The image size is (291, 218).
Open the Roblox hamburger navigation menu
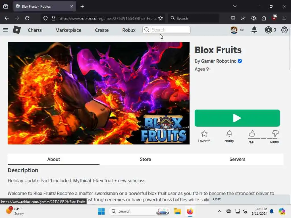(6, 30)
